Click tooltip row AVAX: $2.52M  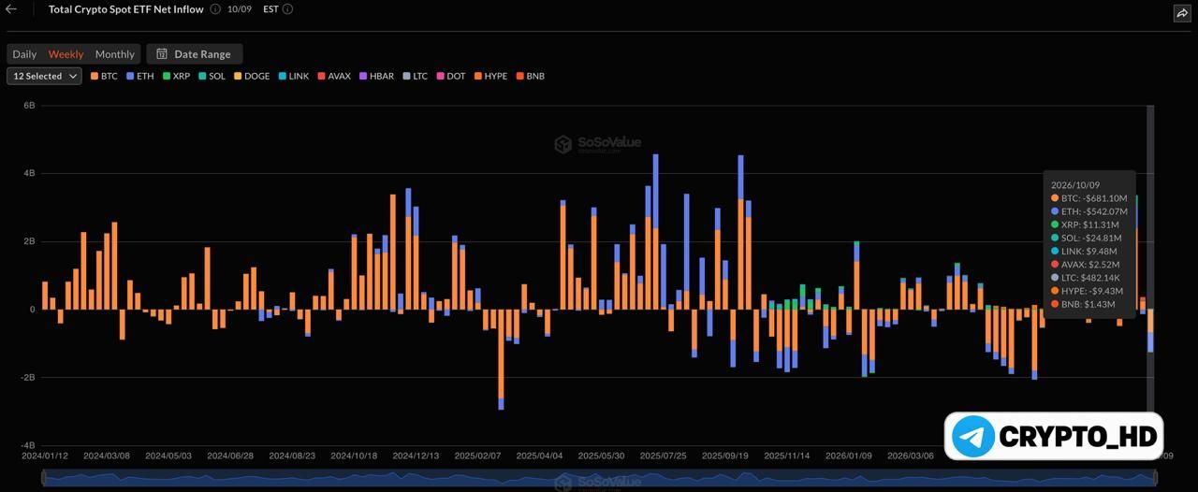coord(1086,265)
